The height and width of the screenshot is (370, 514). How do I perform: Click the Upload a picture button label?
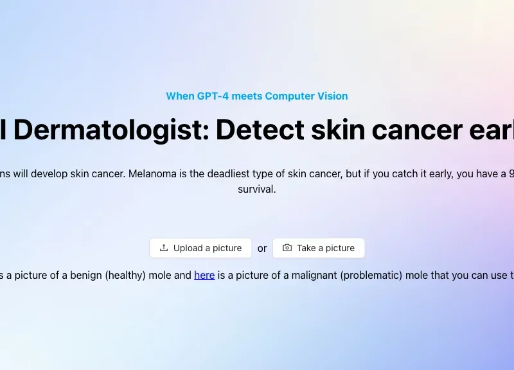point(208,248)
